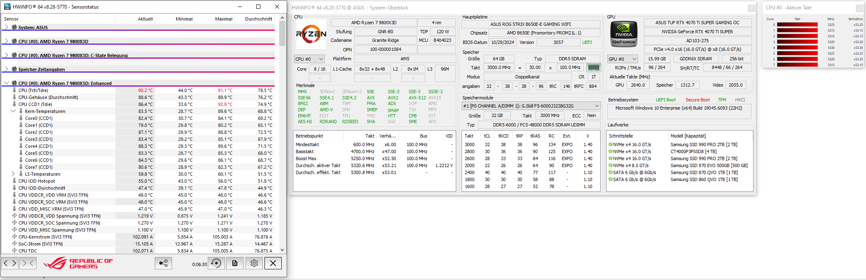
Task: Click the Boost Max operating point row
Action: [x=374, y=158]
